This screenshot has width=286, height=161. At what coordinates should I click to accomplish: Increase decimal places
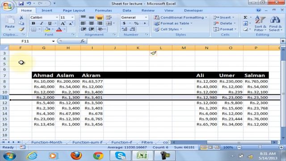pyautogui.click(x=125, y=29)
